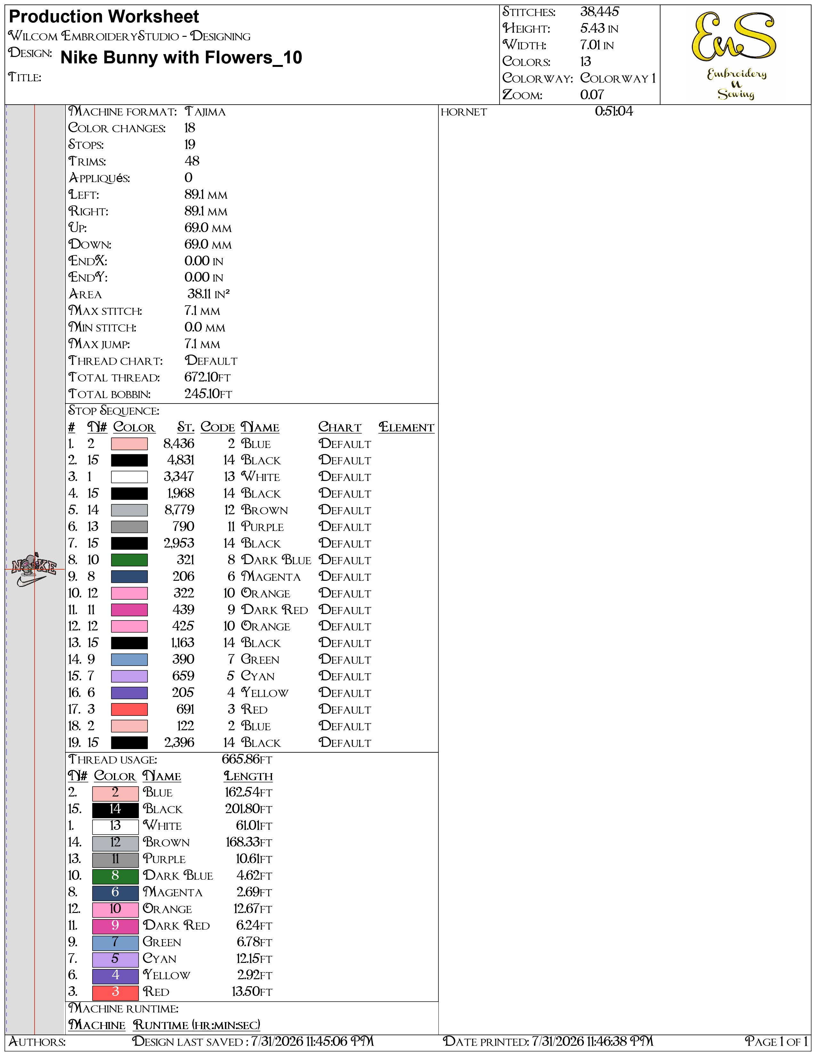816x1056 pixels.
Task: Click the magenta swatch in stop row 11
Action: [129, 610]
